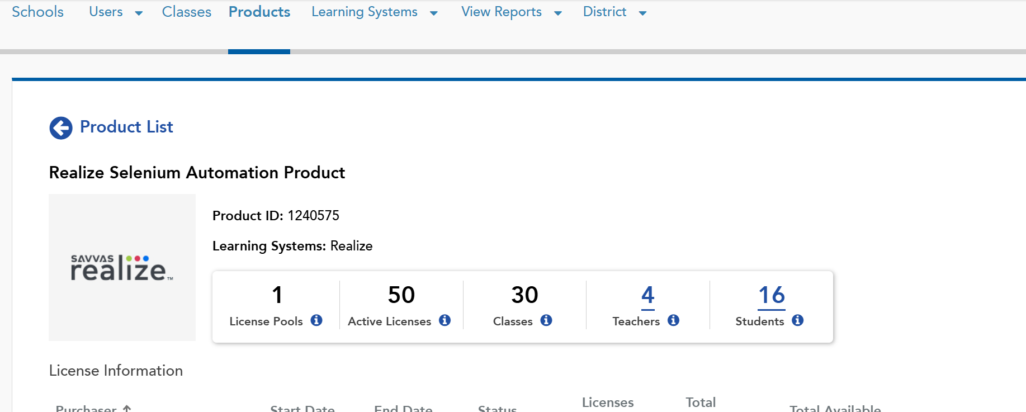This screenshot has height=412, width=1026.
Task: Click info icon next to Students
Action: tap(798, 320)
